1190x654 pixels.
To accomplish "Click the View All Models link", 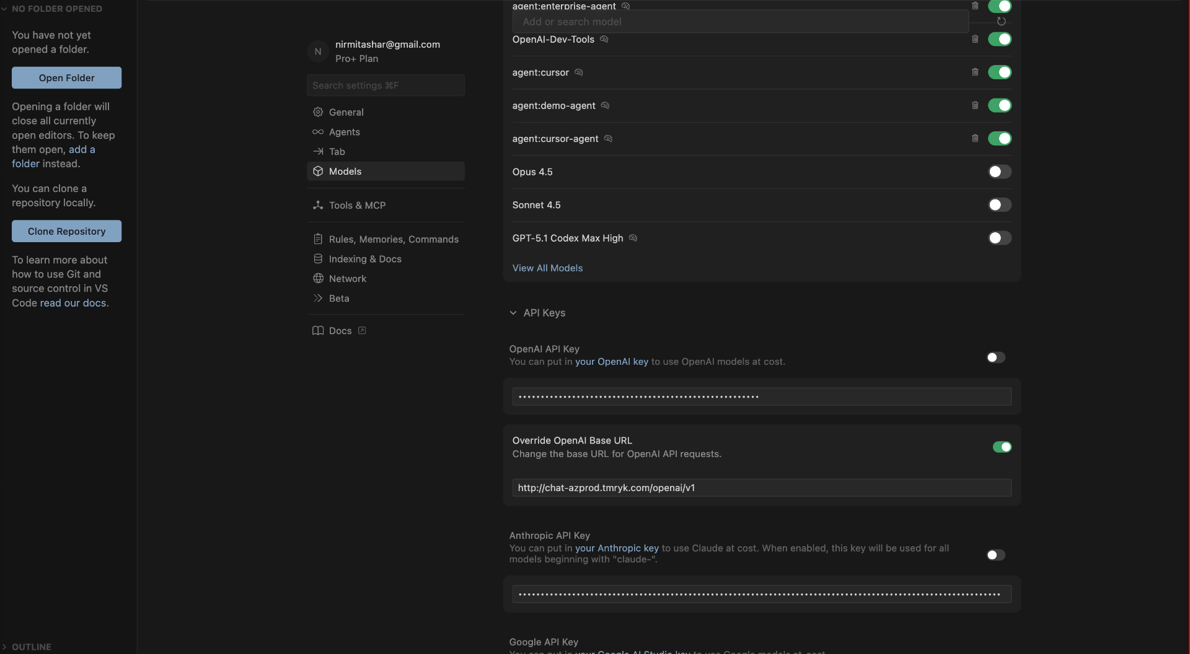I will click(548, 268).
